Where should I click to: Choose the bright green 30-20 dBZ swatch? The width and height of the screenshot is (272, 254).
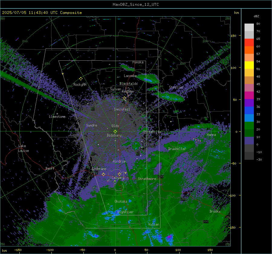click(x=249, y=126)
